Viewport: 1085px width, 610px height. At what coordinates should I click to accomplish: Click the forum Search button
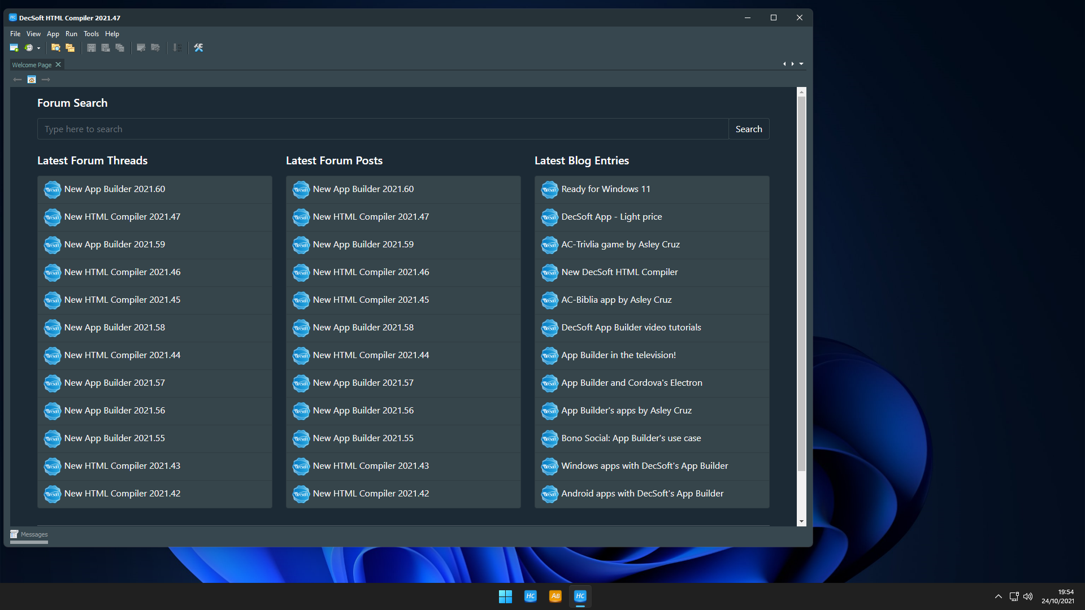(x=748, y=129)
